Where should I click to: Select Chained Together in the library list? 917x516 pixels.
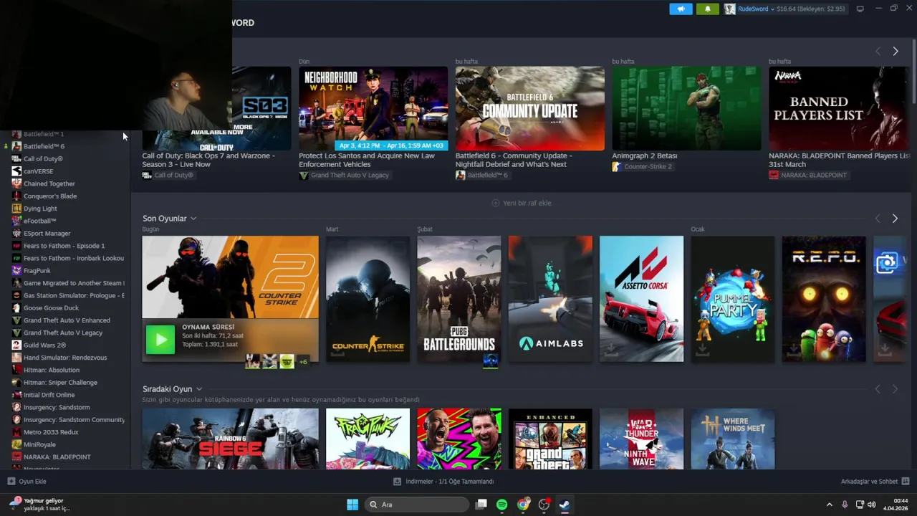tap(49, 183)
